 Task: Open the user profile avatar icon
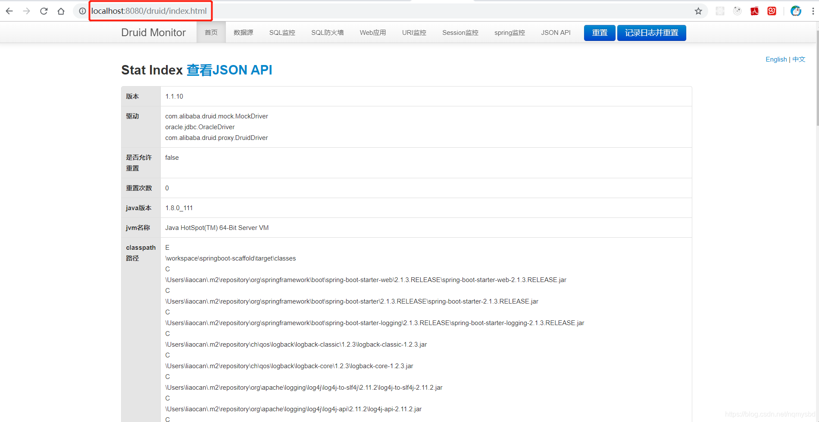(x=796, y=11)
